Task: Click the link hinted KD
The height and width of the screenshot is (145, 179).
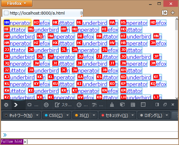Action: [x=136, y=77]
